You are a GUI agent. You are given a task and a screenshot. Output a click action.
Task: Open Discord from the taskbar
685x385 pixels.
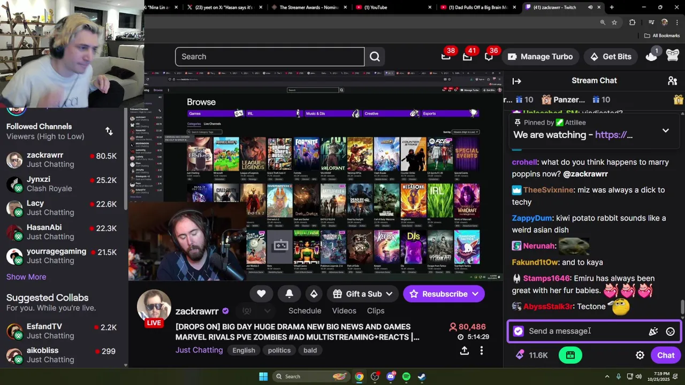click(391, 376)
